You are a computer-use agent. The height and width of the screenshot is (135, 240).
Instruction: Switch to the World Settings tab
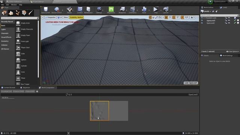(x=226, y=55)
